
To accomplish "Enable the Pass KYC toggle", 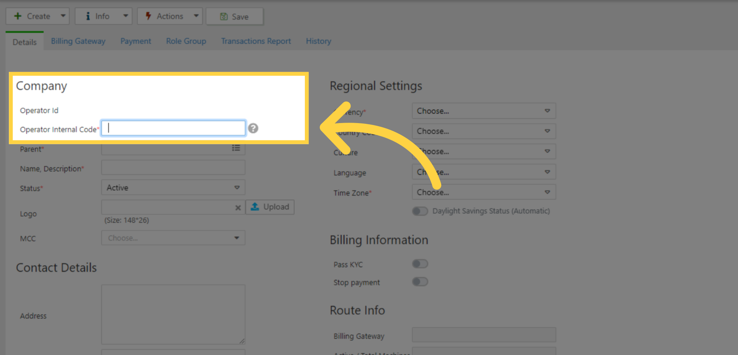I will (x=420, y=264).
